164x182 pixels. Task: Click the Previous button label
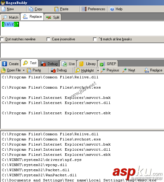tap(113, 70)
